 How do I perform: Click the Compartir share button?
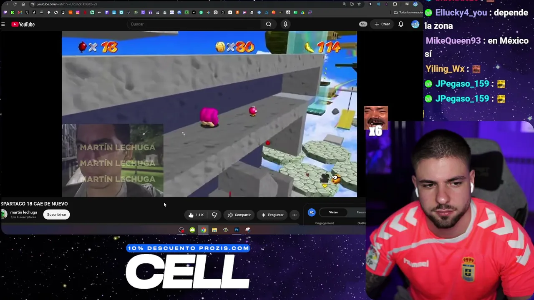click(x=239, y=215)
